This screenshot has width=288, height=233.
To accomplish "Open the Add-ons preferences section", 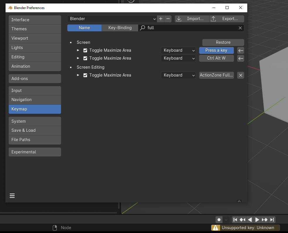I will click(x=35, y=78).
